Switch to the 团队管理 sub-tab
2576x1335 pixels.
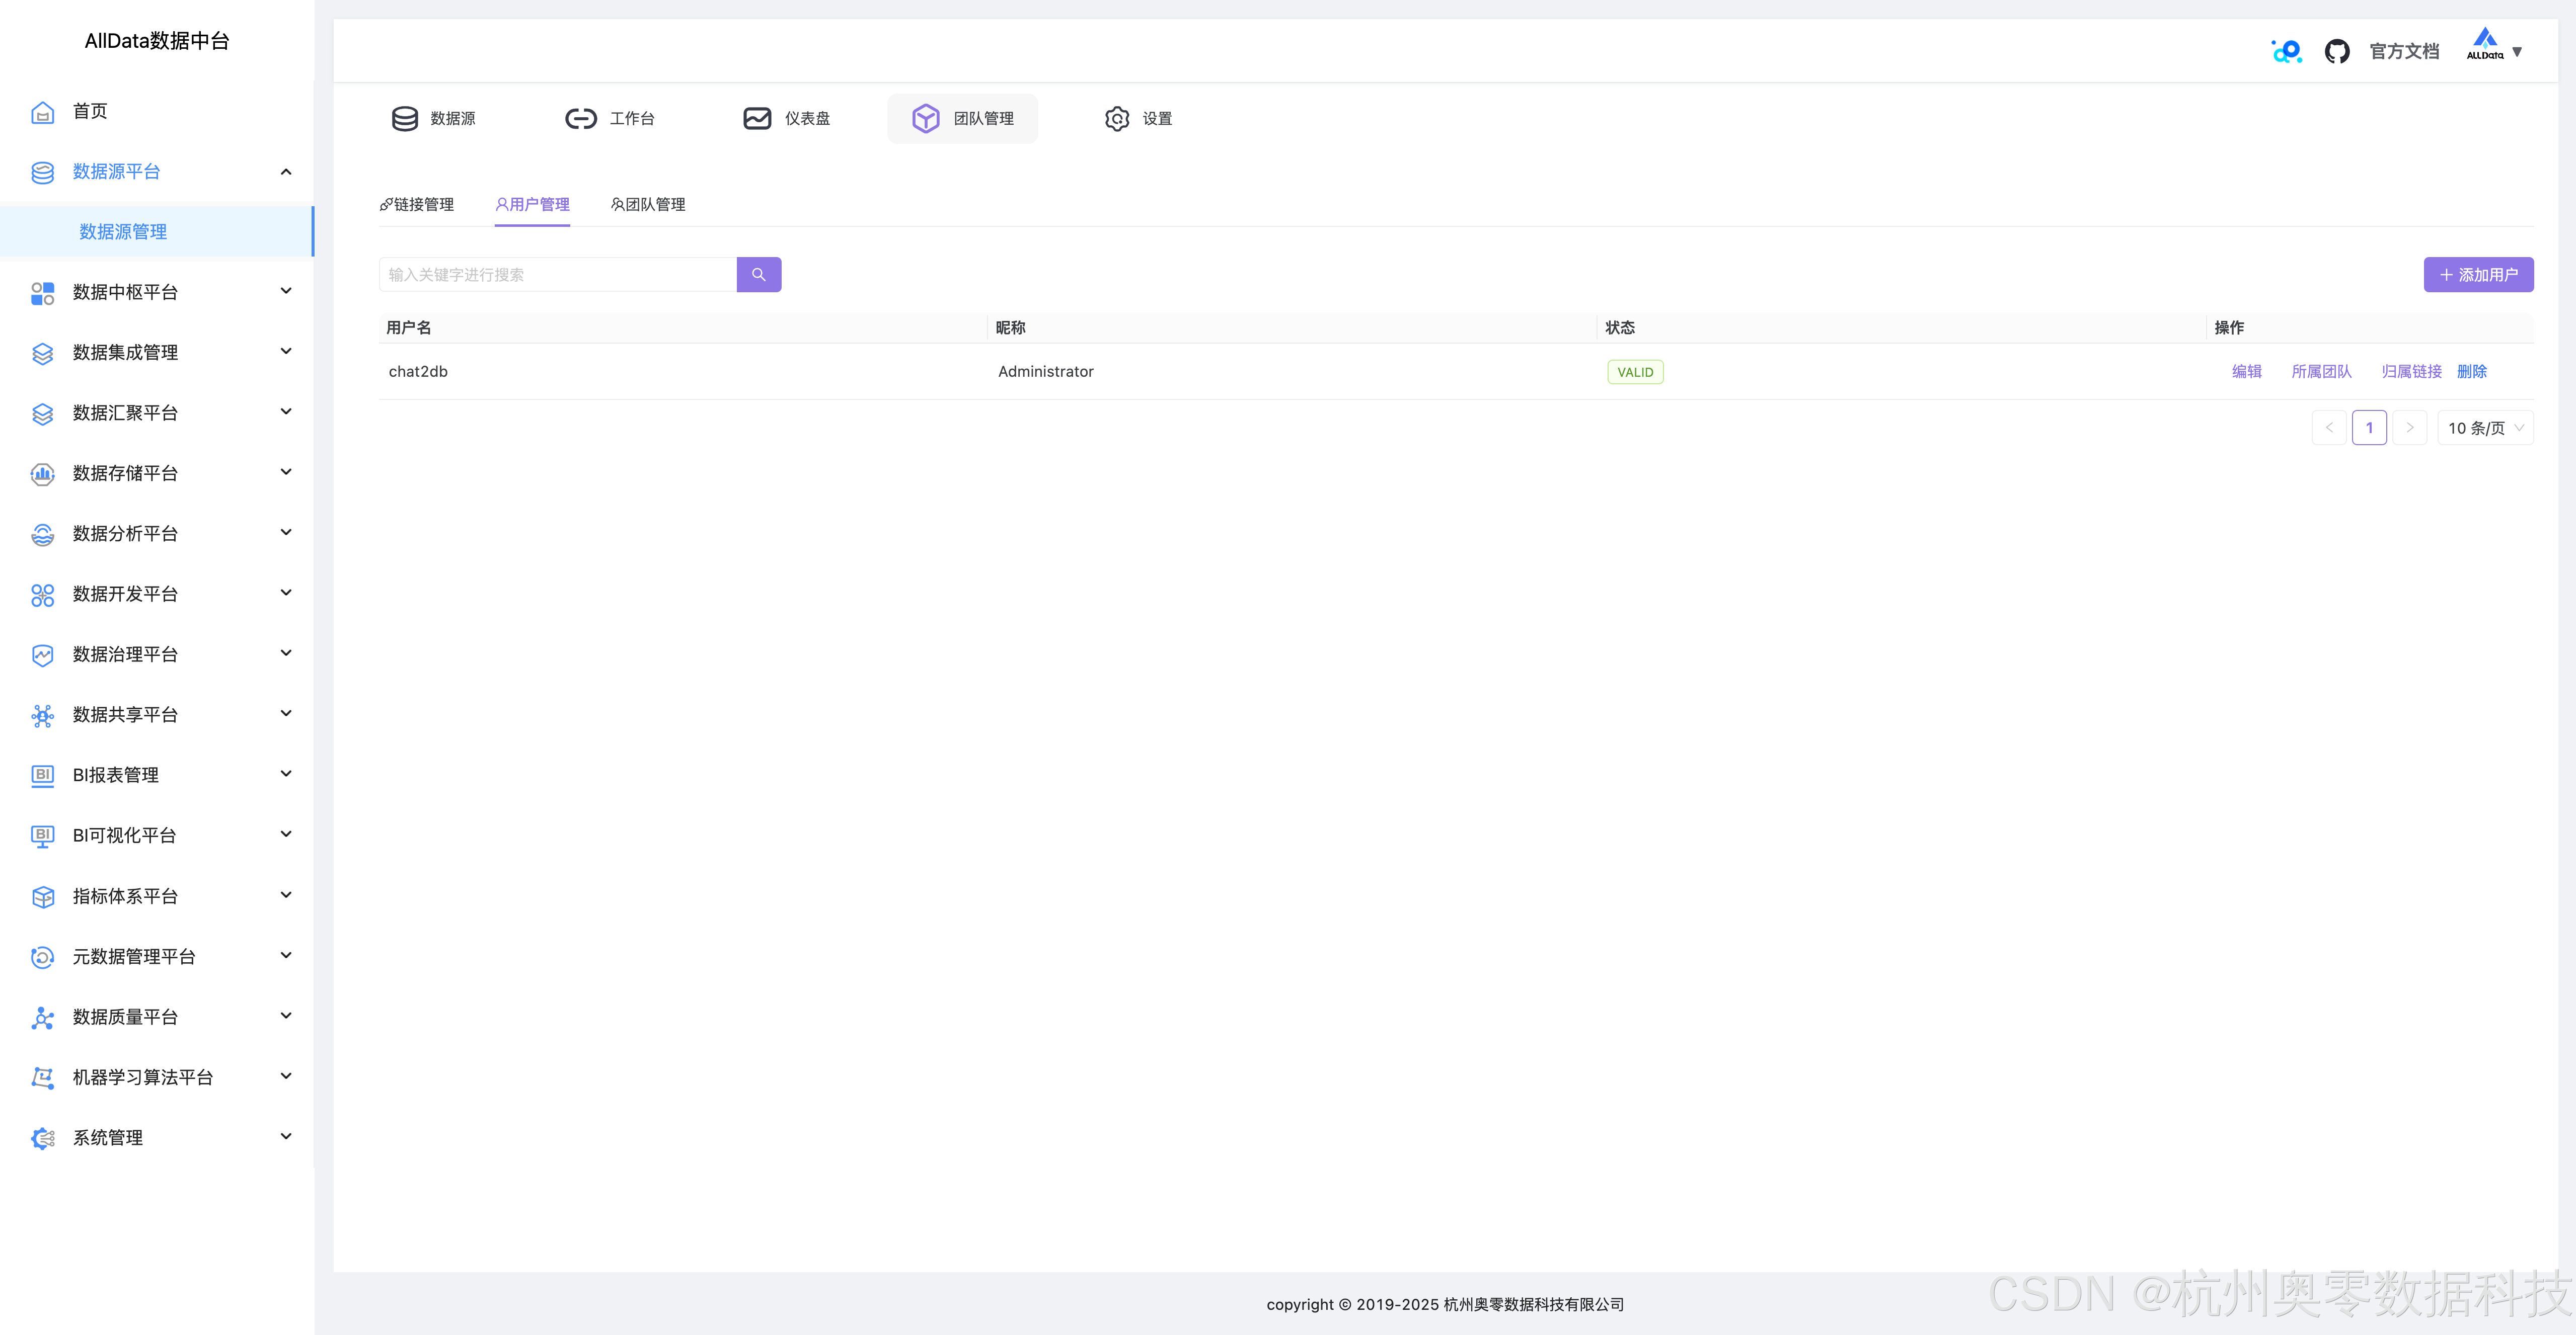[x=648, y=205]
